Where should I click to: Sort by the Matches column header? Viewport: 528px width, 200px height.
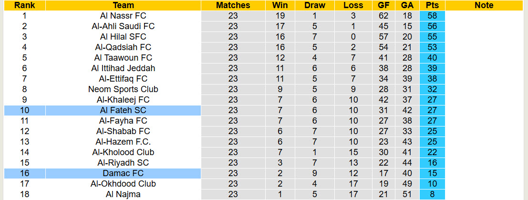[233, 5]
